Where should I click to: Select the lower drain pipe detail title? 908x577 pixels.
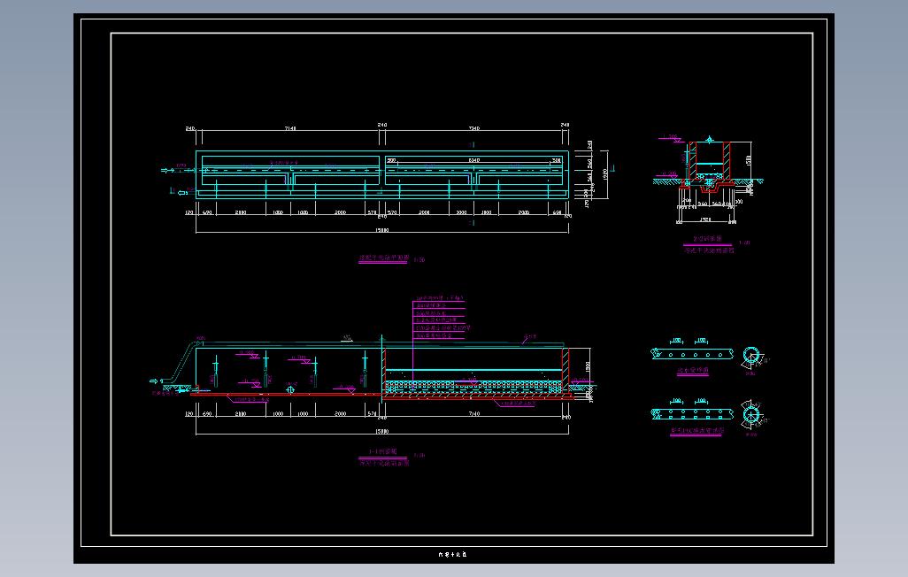click(x=697, y=431)
